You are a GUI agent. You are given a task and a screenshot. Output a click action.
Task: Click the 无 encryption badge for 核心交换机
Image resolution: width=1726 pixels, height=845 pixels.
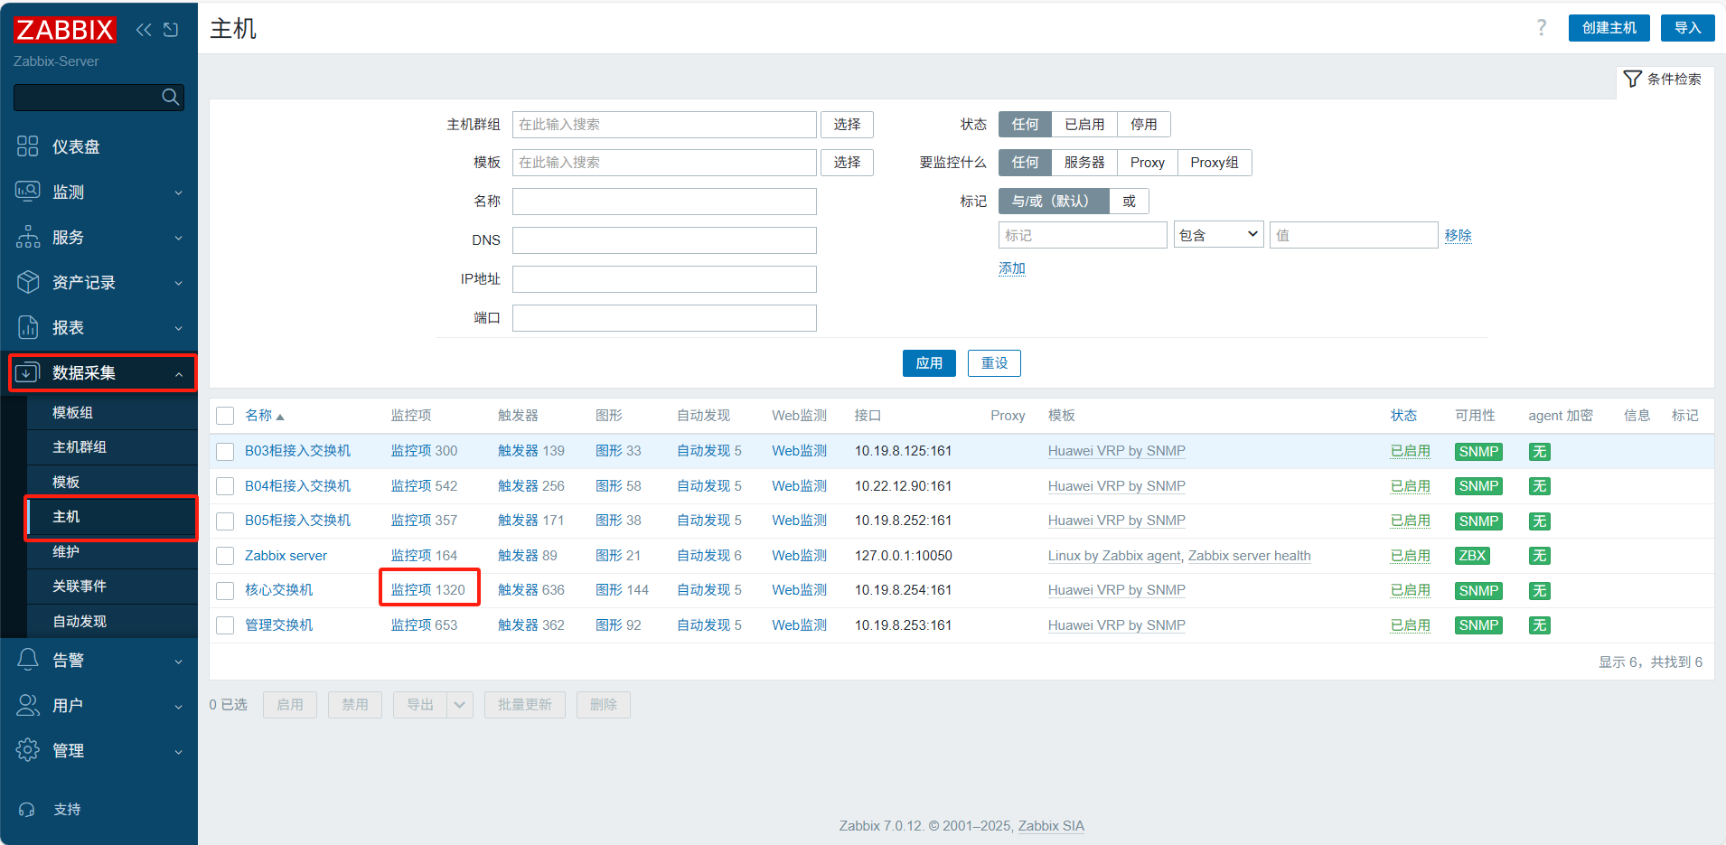click(x=1540, y=590)
